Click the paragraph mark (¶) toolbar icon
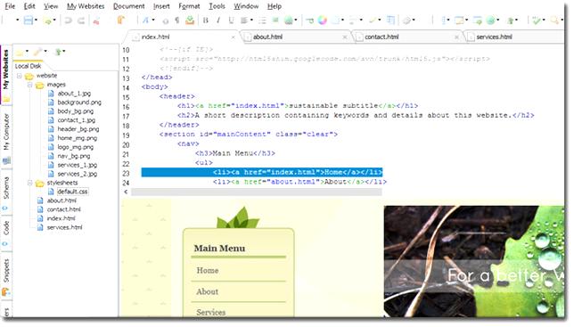 [177, 20]
